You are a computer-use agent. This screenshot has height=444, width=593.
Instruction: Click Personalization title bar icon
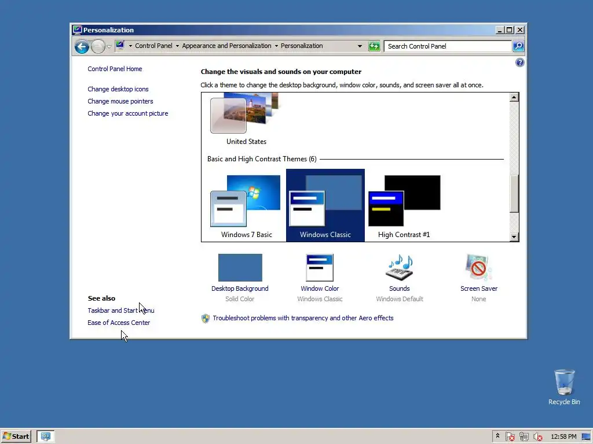click(x=78, y=30)
